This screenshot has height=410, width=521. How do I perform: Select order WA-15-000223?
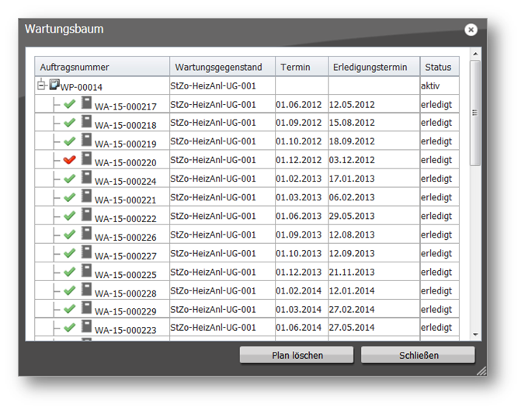247,327
